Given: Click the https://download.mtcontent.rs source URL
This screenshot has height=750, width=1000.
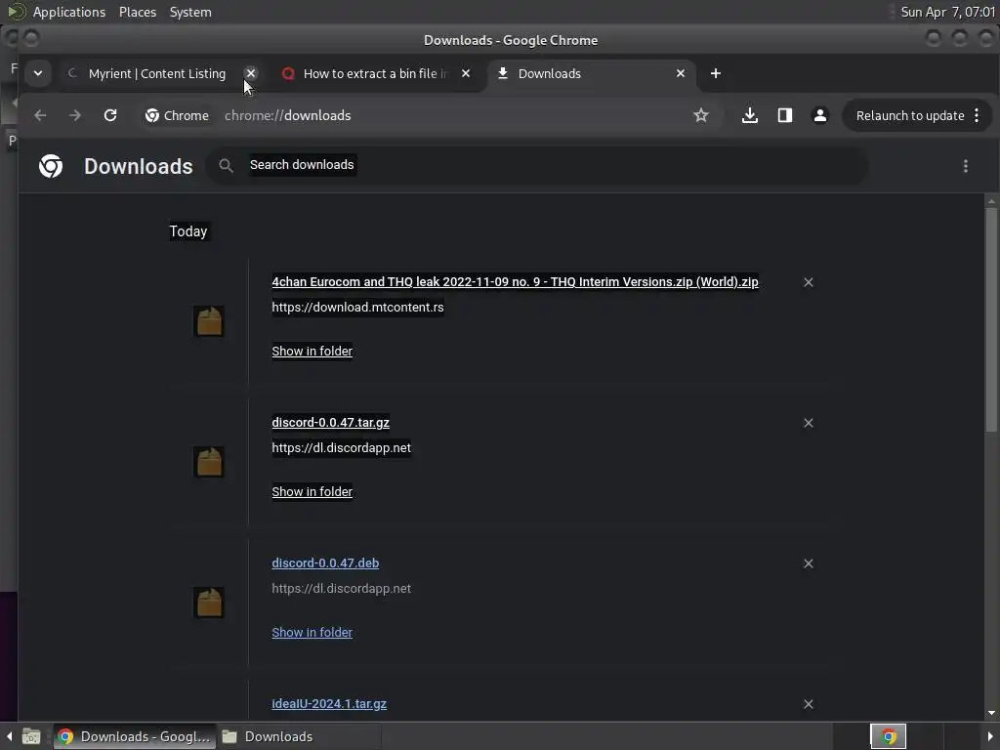Looking at the screenshot, I should (357, 308).
